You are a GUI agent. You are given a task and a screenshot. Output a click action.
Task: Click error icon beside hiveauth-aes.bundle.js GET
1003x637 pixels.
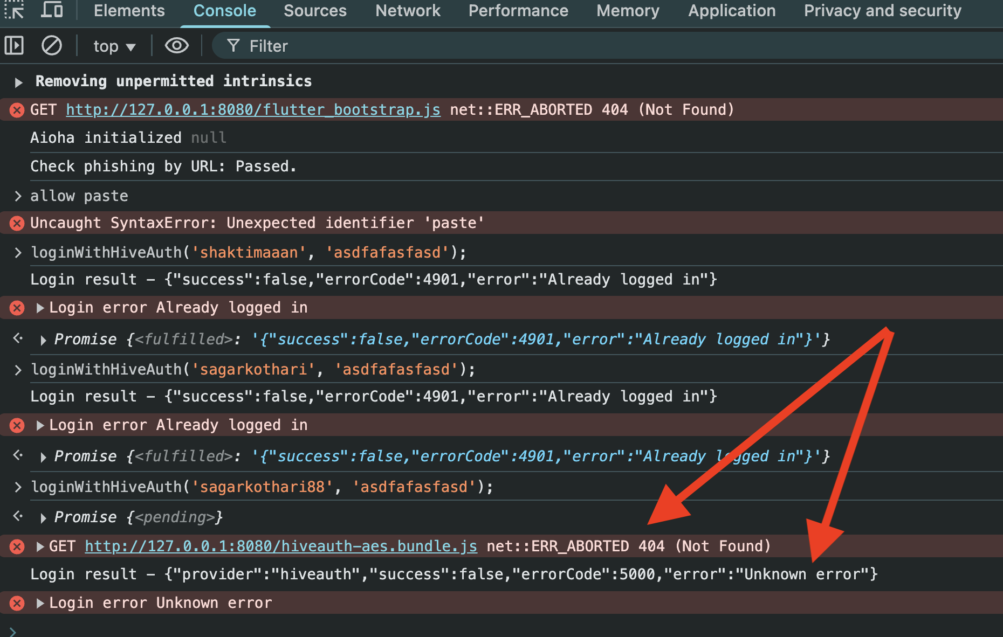coord(17,546)
